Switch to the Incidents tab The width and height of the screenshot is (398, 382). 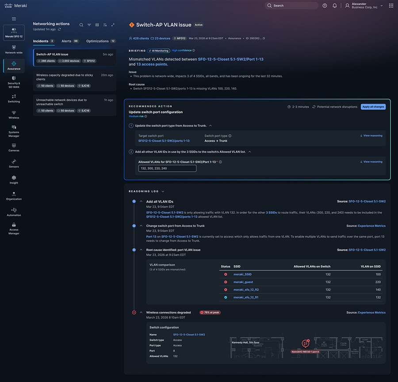(x=43, y=41)
